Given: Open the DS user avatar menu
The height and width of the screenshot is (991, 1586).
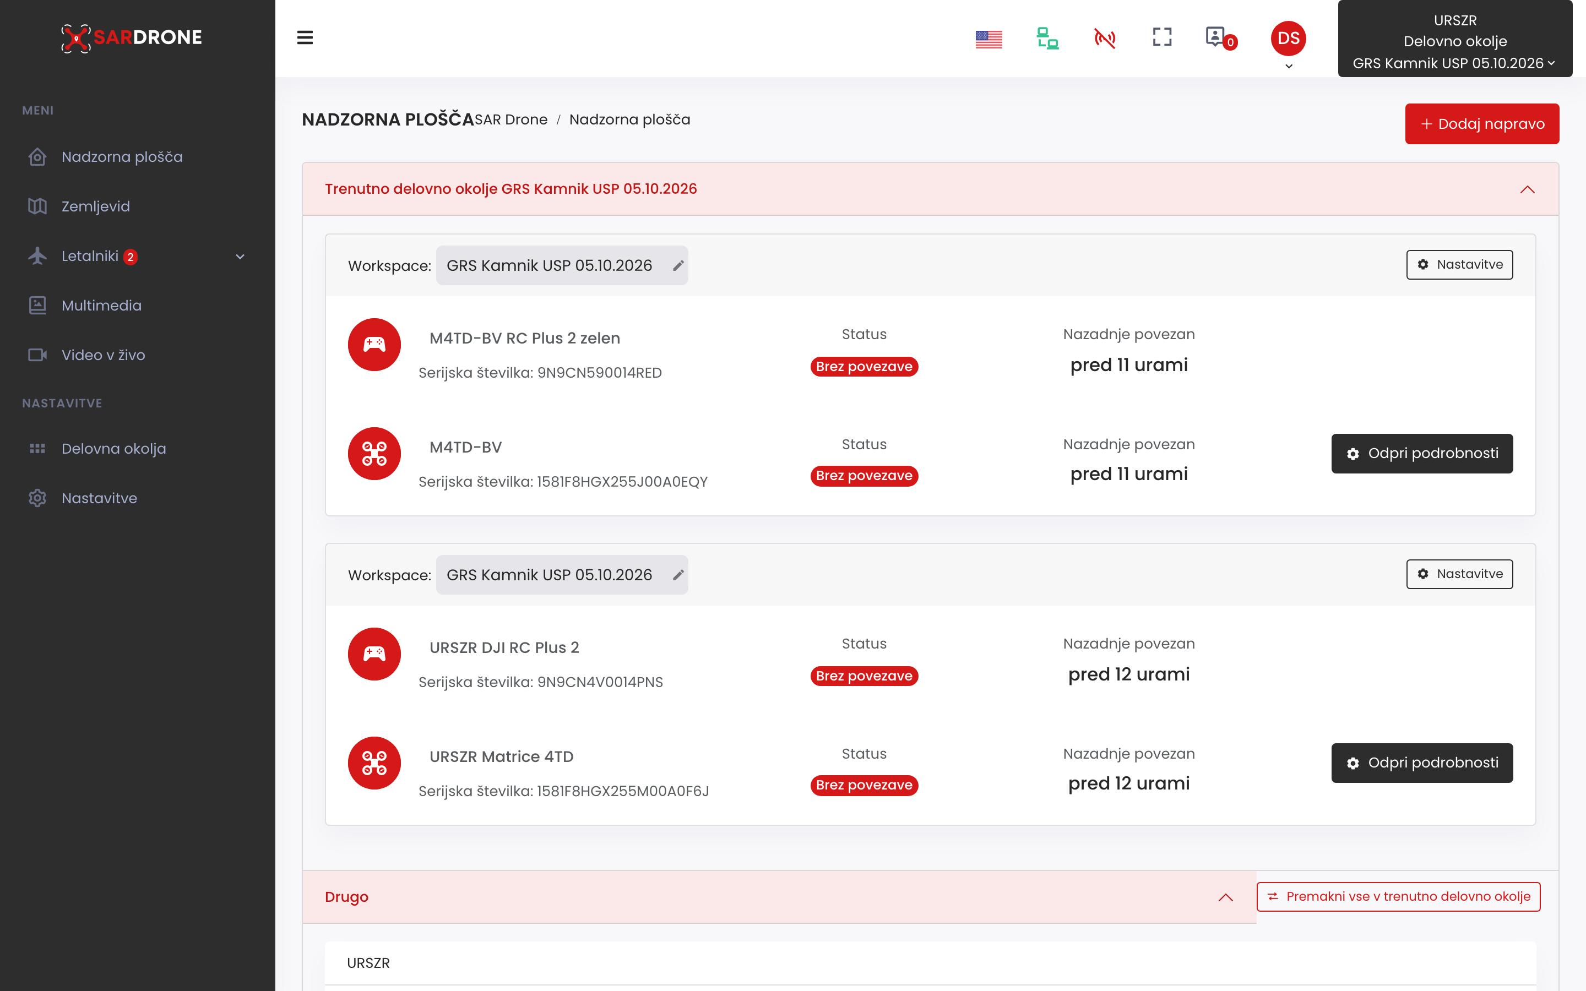Looking at the screenshot, I should (1288, 38).
